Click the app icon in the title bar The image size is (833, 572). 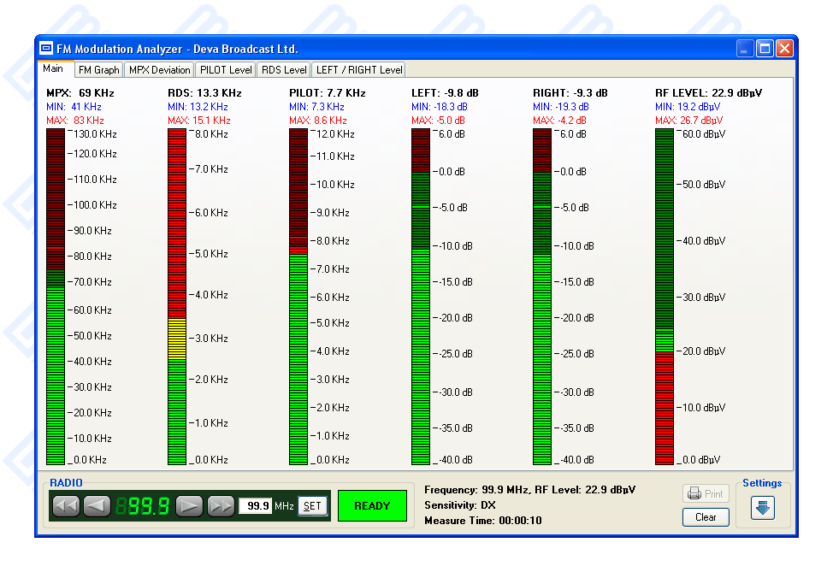(47, 49)
